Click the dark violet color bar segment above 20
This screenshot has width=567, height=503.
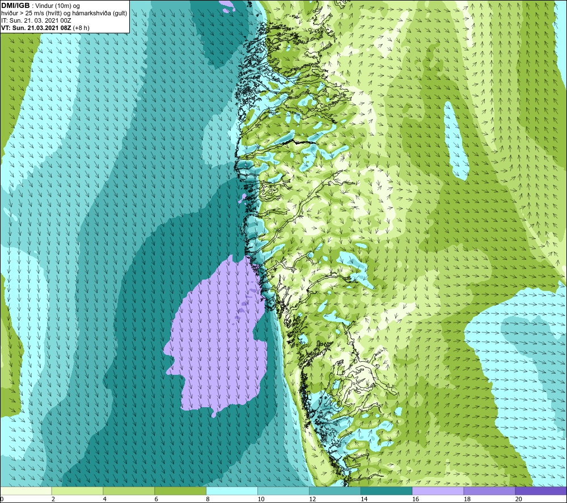tap(540, 491)
